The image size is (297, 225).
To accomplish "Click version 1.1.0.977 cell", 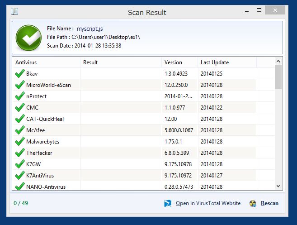I will point(174,108).
